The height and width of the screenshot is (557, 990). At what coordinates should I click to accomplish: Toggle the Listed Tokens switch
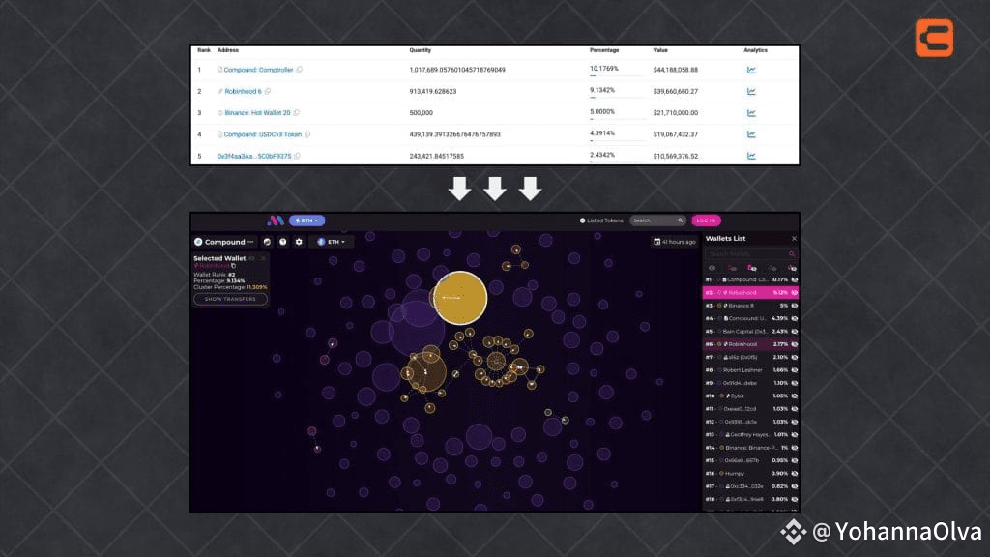(582, 220)
